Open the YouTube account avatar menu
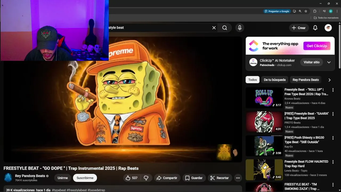This screenshot has width=341, height=192. tap(328, 28)
